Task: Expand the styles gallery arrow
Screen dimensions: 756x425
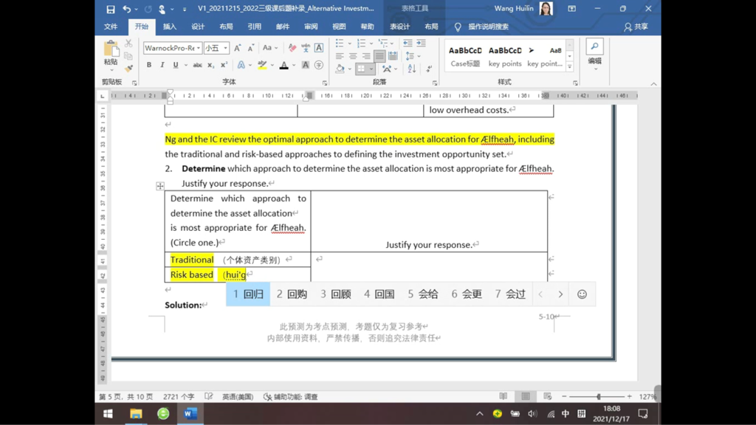Action: click(570, 67)
